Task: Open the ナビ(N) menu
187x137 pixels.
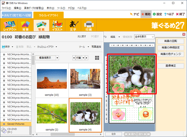Action: click(x=71, y=8)
